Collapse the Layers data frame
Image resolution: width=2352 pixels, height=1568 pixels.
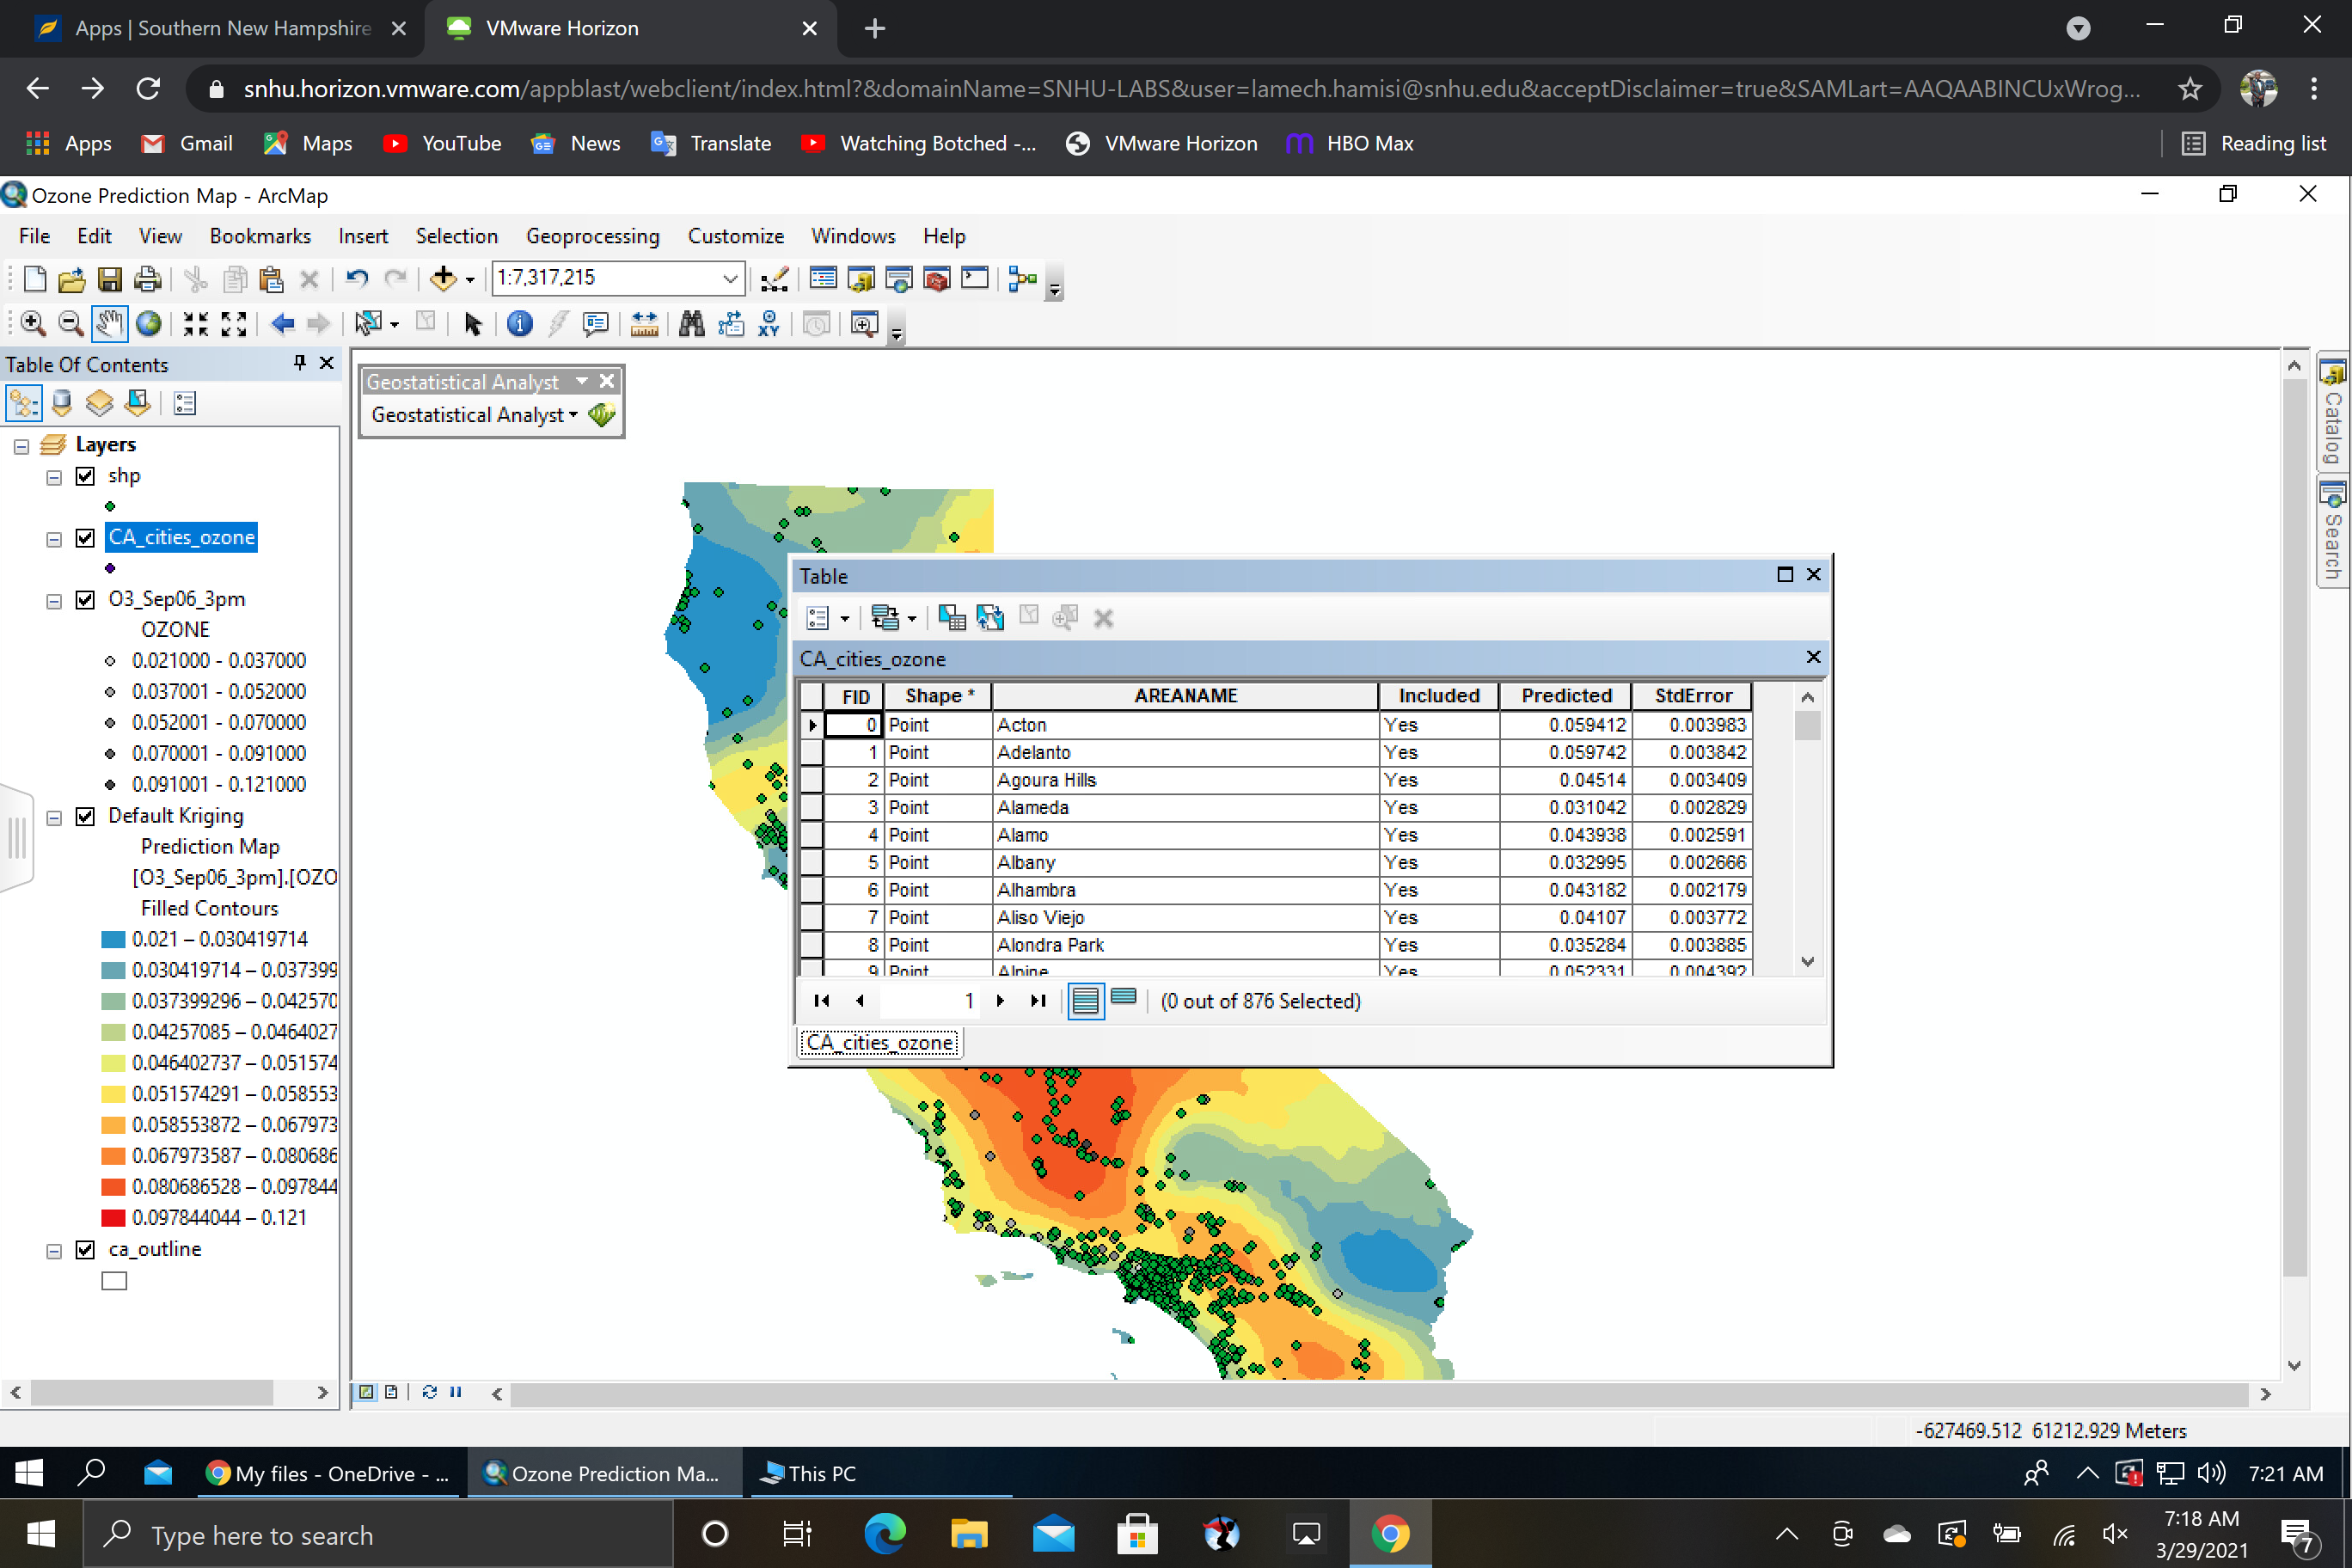21,447
